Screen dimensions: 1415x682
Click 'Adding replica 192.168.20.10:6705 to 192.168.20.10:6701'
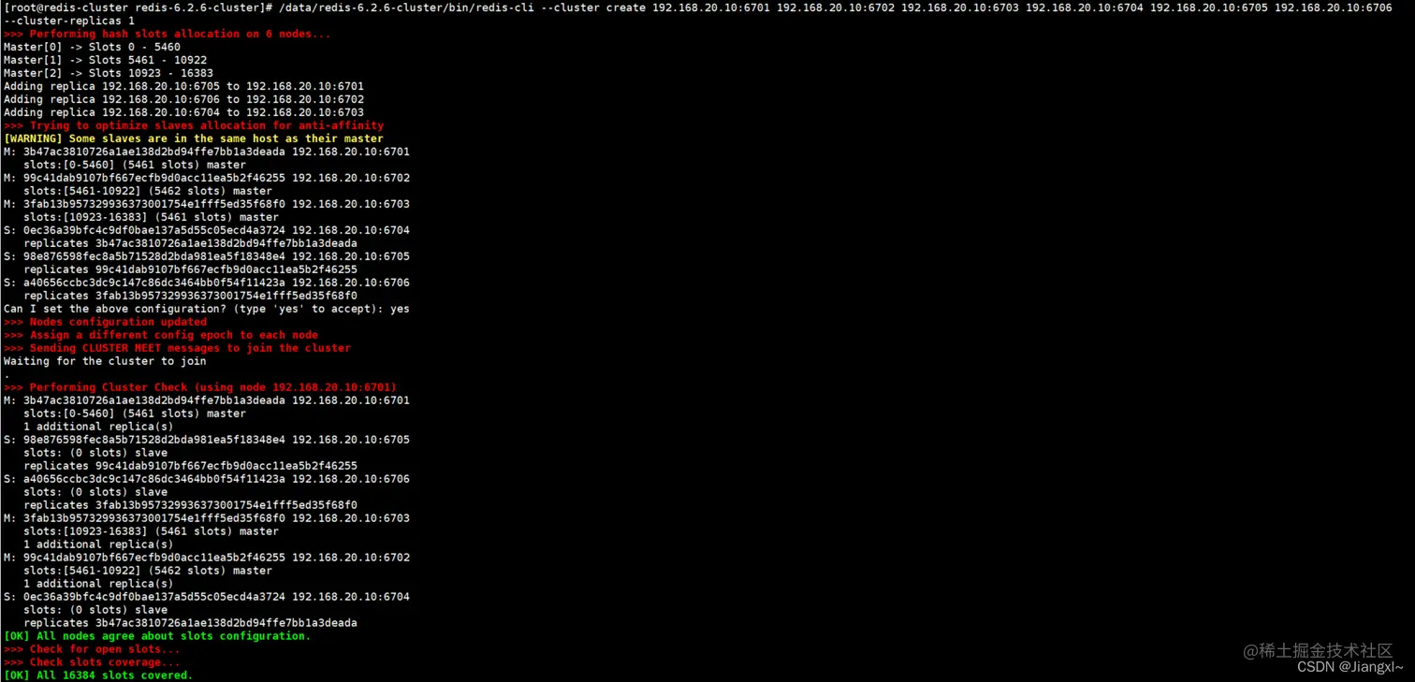click(x=184, y=86)
